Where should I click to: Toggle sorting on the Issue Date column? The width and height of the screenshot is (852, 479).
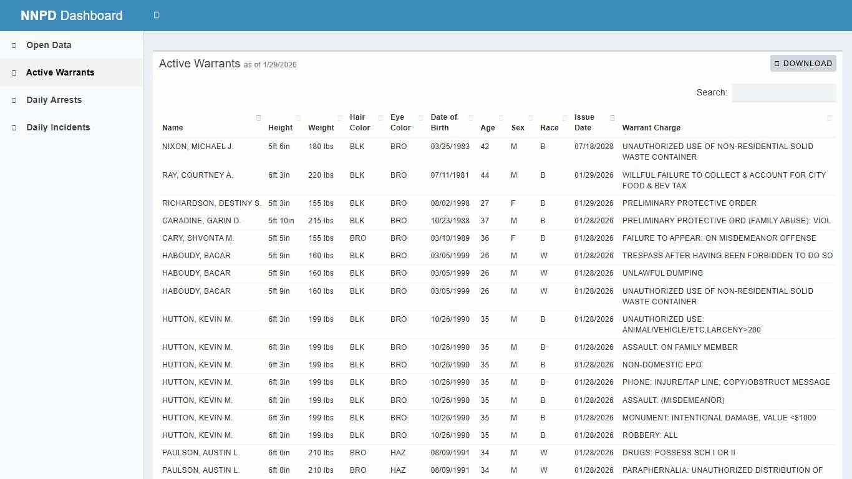[612, 117]
